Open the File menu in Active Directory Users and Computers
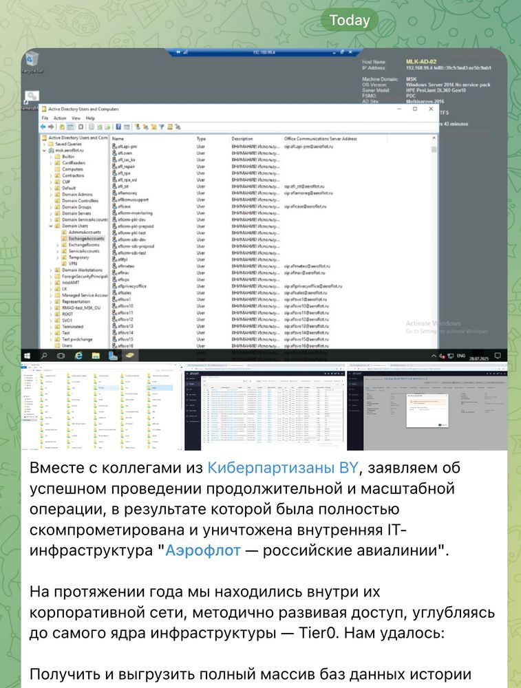This screenshot has width=521, height=688. coord(45,118)
